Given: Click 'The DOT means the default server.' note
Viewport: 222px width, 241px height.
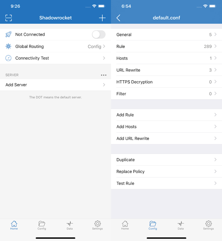Looking at the screenshot, I should 56,97.
